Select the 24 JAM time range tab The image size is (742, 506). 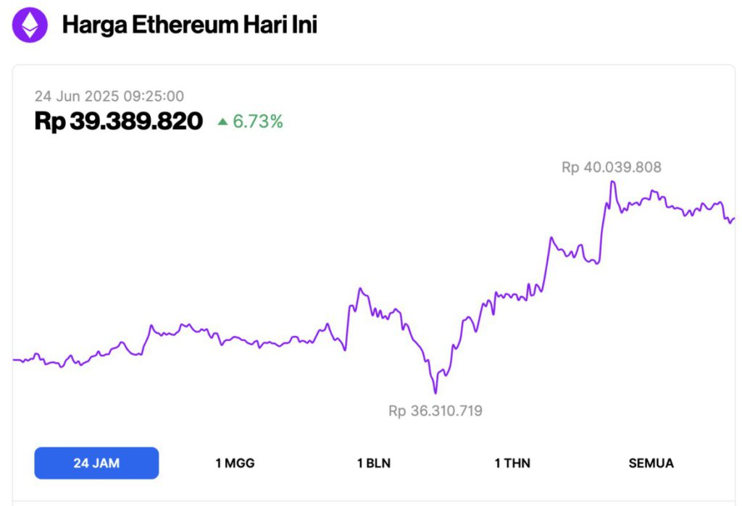[96, 463]
